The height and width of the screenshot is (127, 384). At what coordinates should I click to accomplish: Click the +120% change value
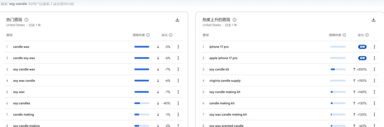(x=362, y=114)
